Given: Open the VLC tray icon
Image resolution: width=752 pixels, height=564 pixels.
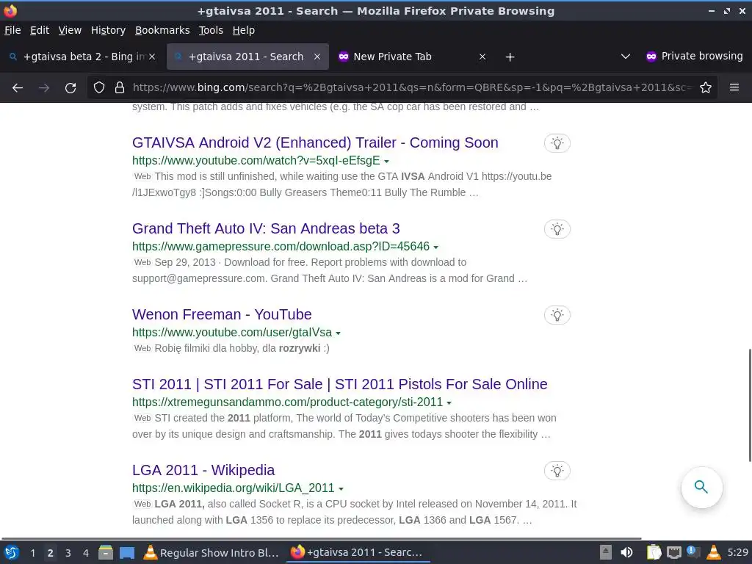Looking at the screenshot, I should 714,552.
